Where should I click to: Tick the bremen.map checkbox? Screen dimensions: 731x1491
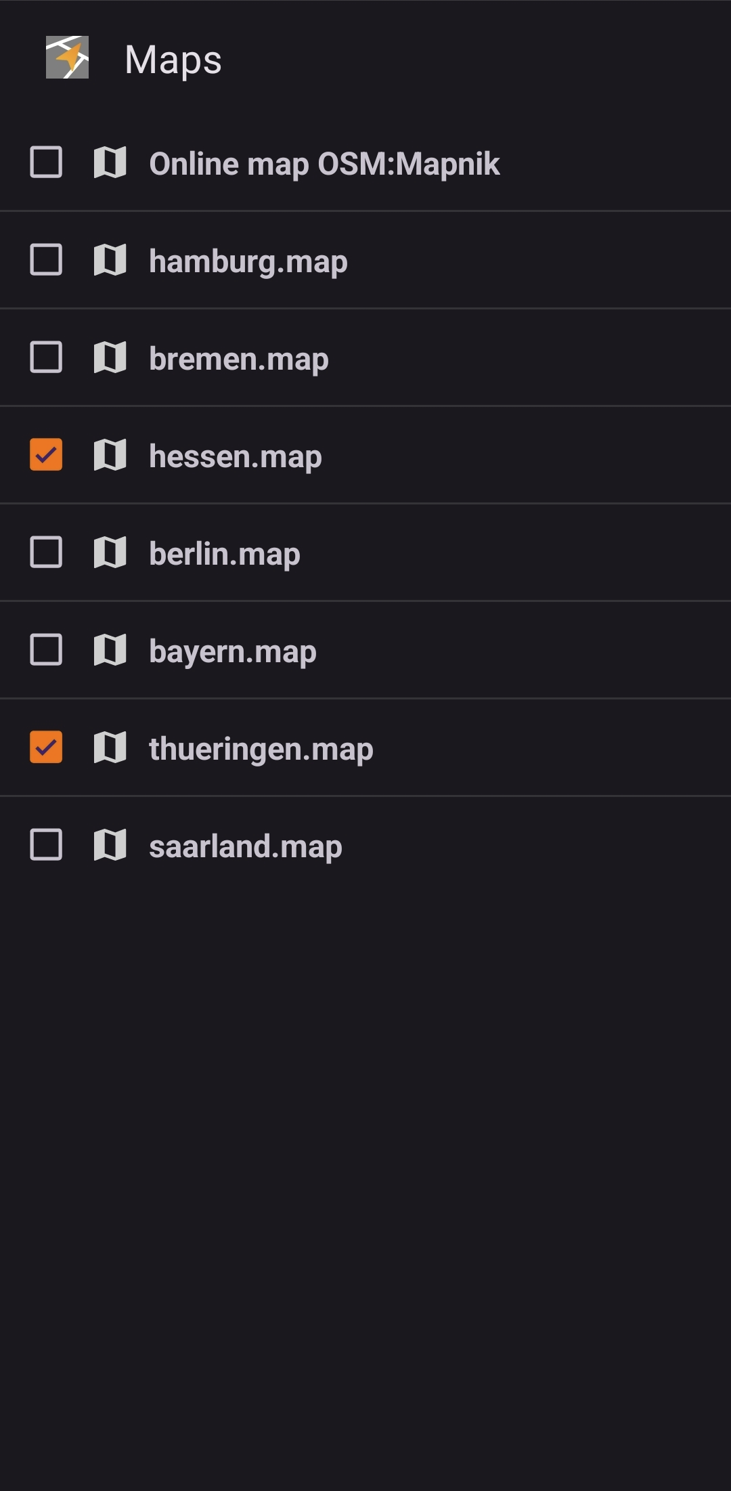pyautogui.click(x=46, y=358)
